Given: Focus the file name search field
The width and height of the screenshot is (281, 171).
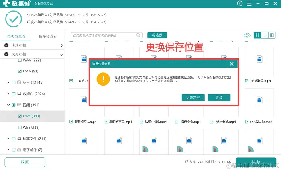Looking at the screenshot, I should point(106,35).
